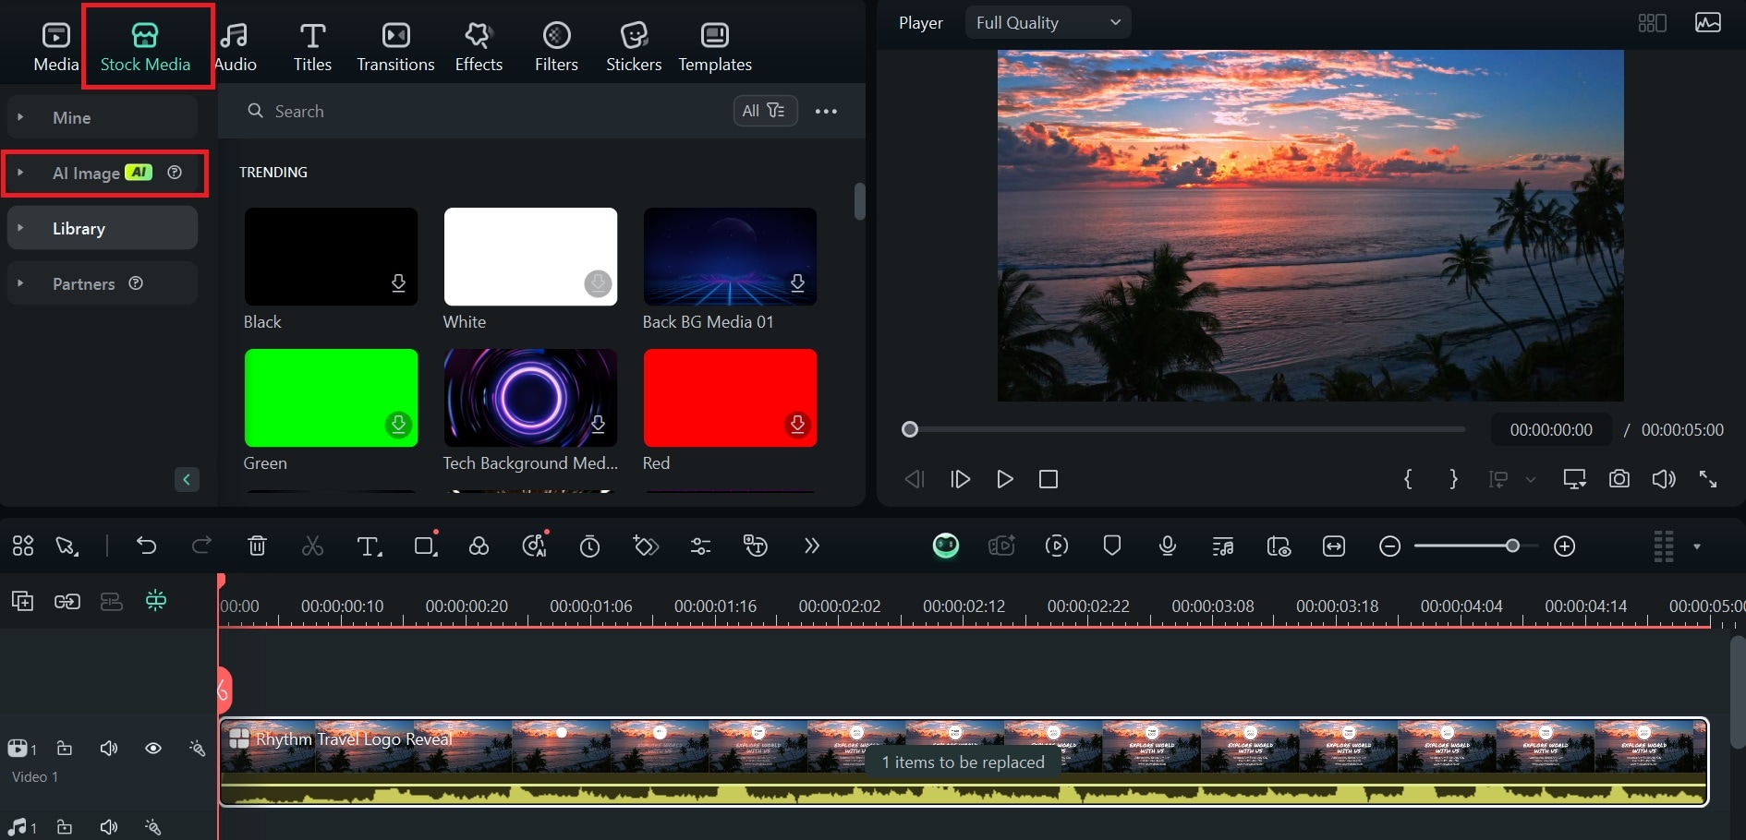
Task: Download the White stock clip
Action: 598,282
